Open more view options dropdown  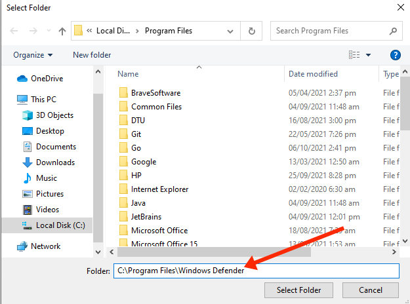coord(368,55)
